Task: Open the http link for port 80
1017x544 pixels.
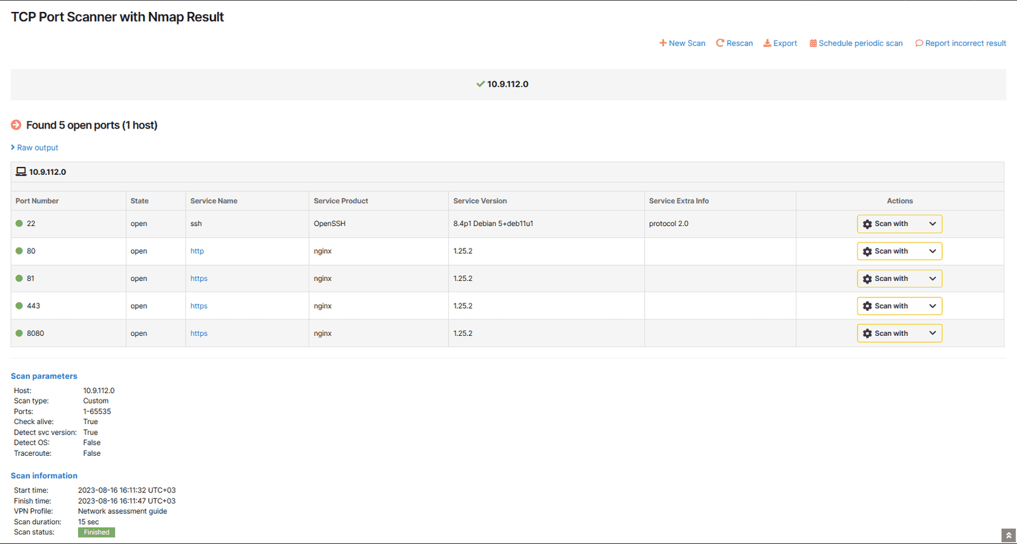Action: pyautogui.click(x=197, y=251)
